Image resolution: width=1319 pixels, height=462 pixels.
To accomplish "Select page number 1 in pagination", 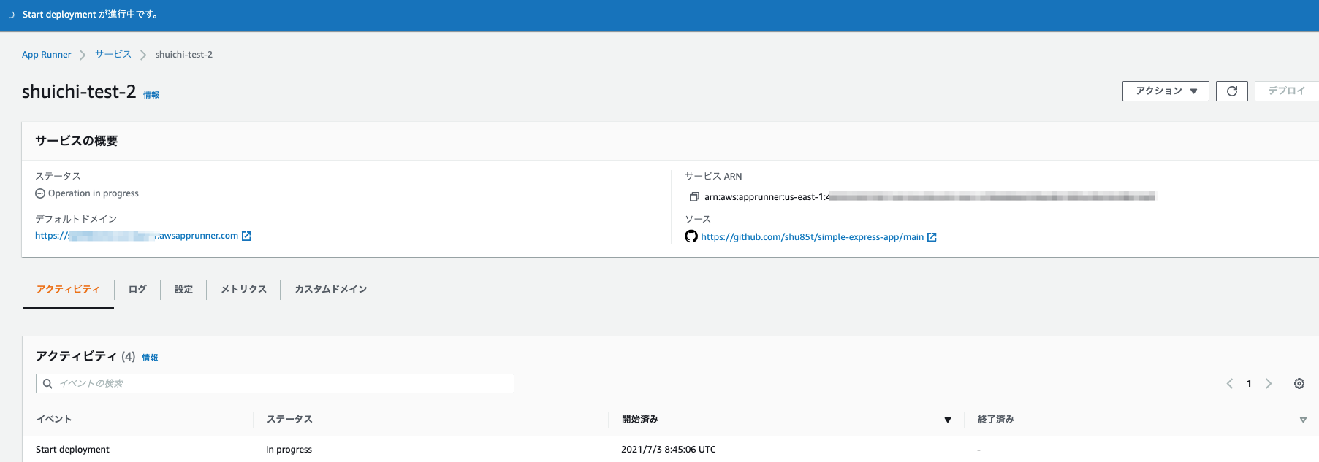I will [1249, 384].
